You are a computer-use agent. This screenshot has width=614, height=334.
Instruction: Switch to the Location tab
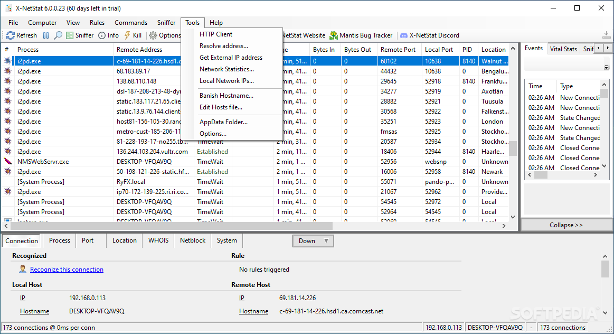pos(125,240)
